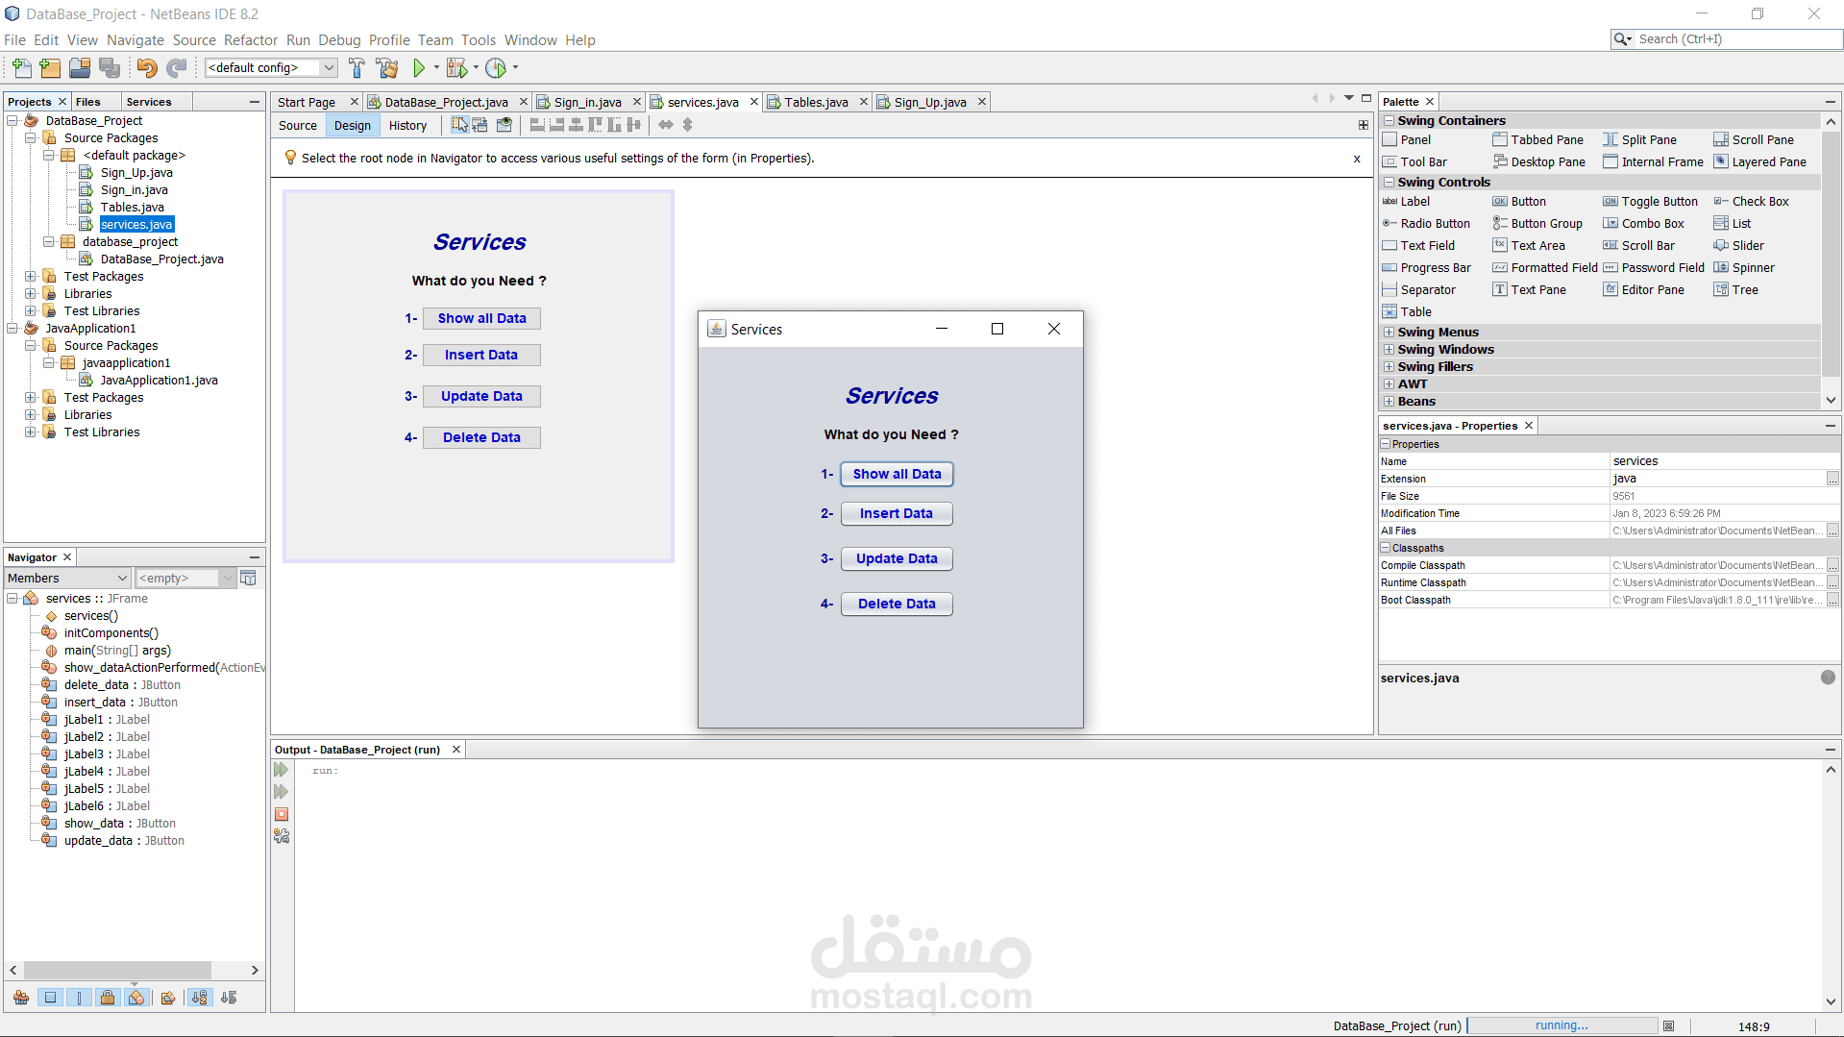Switch to the Source view tab
Viewport: 1844px width, 1037px height.
(x=298, y=126)
